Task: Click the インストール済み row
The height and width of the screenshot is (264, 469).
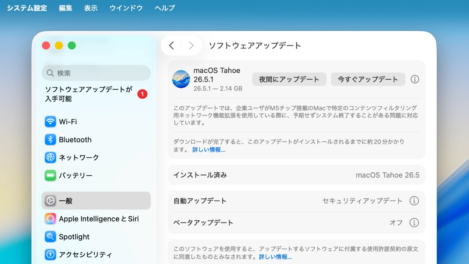Action: pyautogui.click(x=296, y=175)
